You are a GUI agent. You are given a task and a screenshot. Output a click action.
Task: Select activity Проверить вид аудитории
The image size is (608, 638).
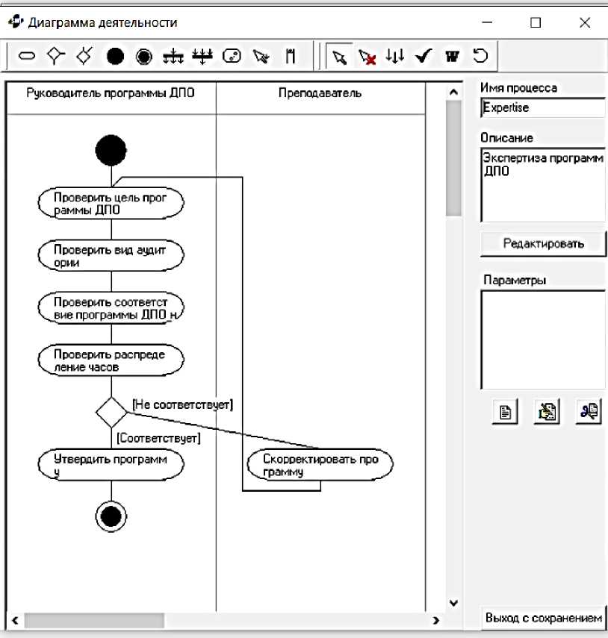point(111,255)
